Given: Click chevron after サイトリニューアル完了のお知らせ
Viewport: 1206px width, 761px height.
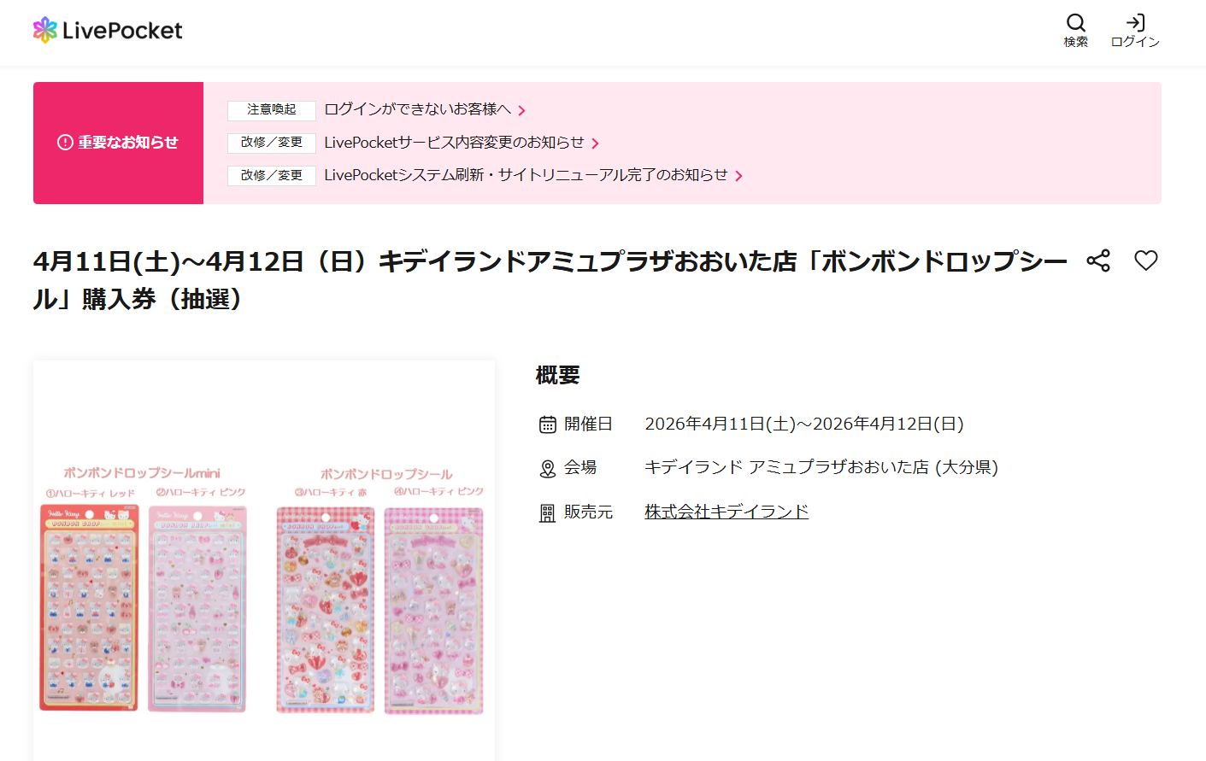Looking at the screenshot, I should (739, 176).
